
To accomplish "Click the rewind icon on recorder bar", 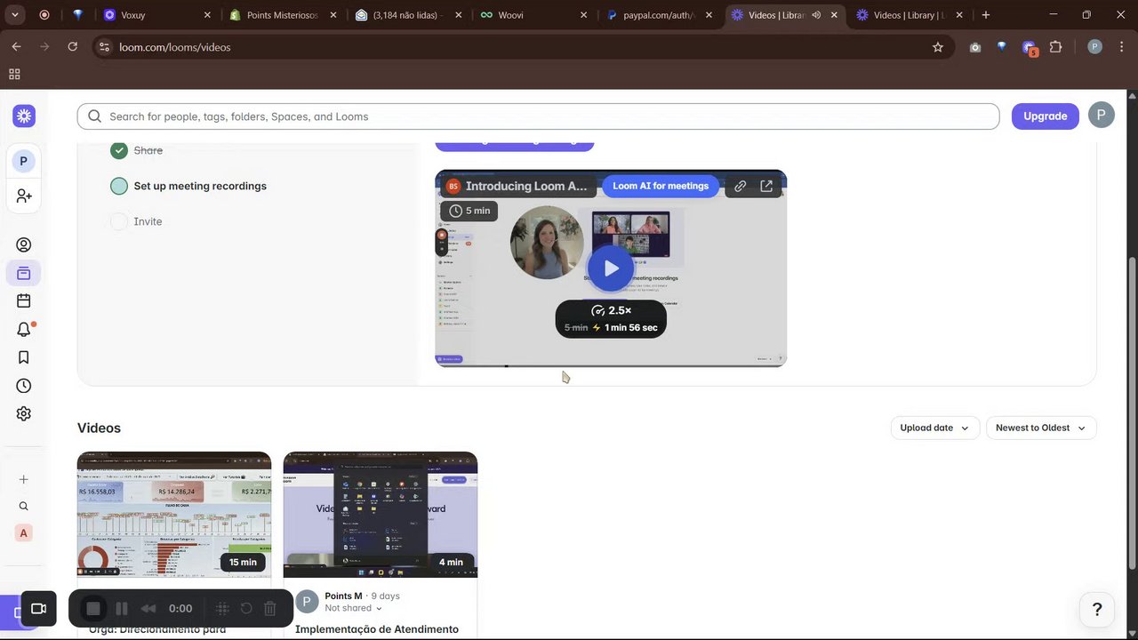I will pyautogui.click(x=148, y=609).
